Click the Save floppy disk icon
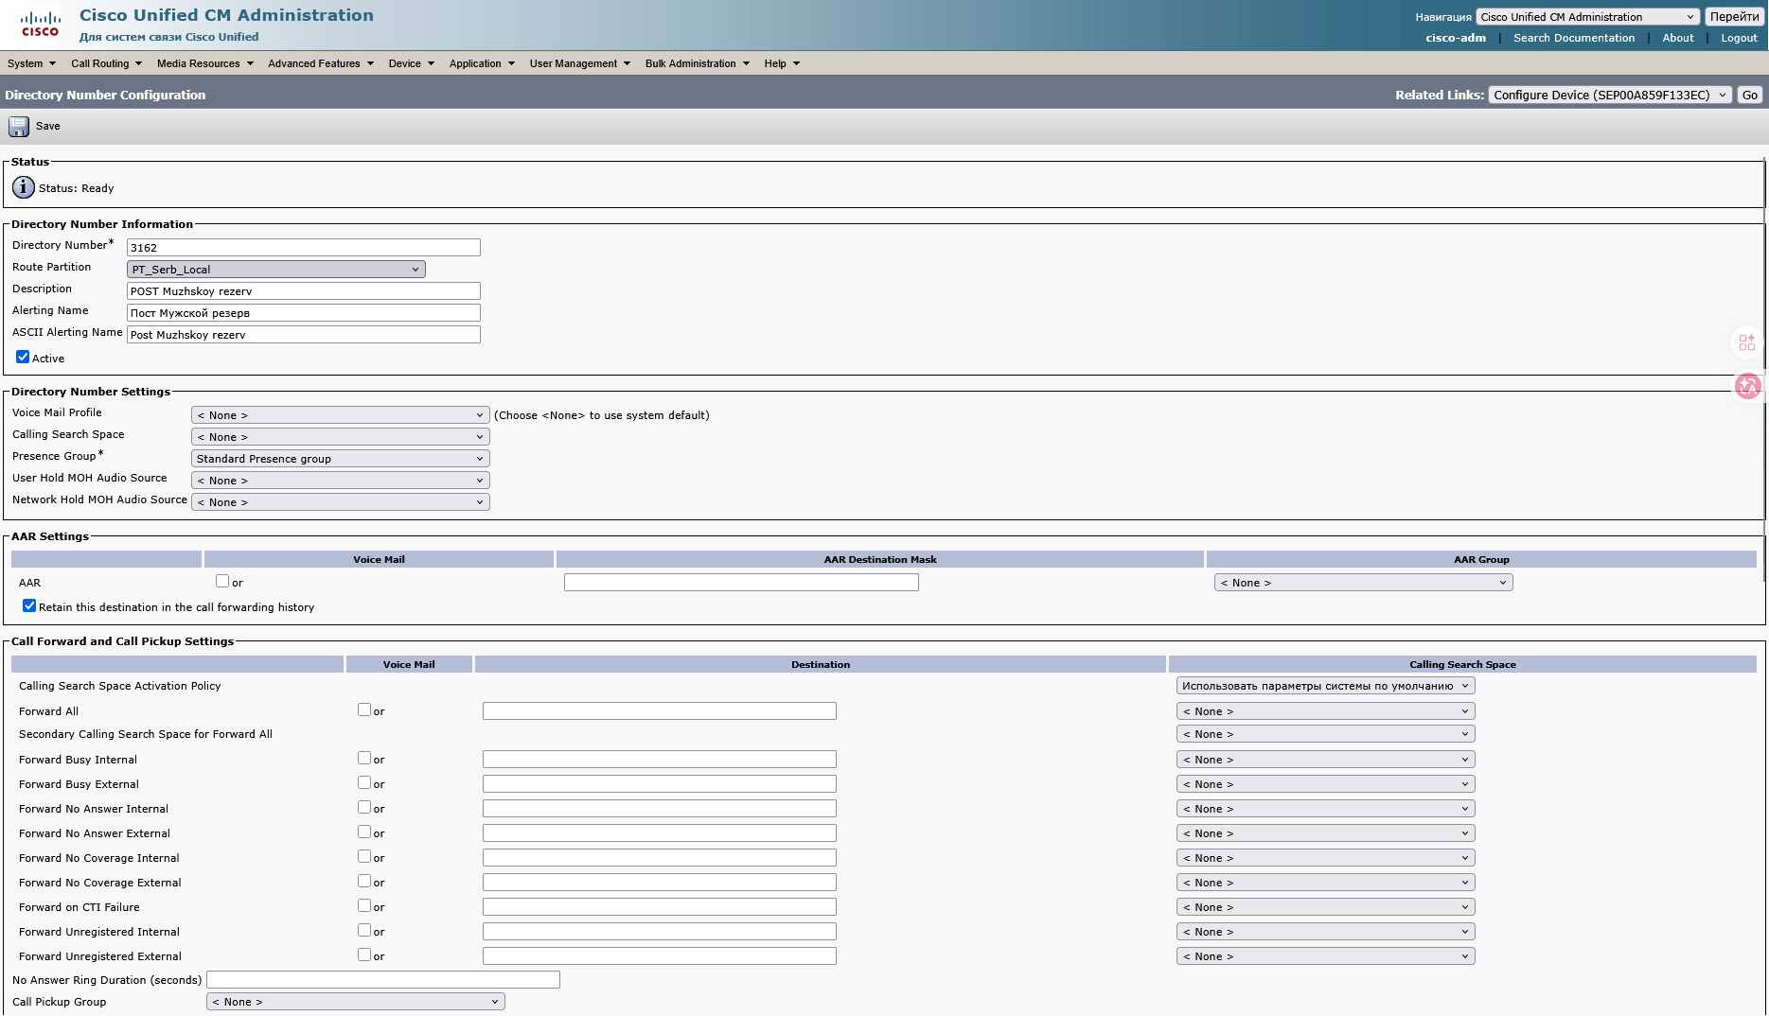 click(19, 126)
